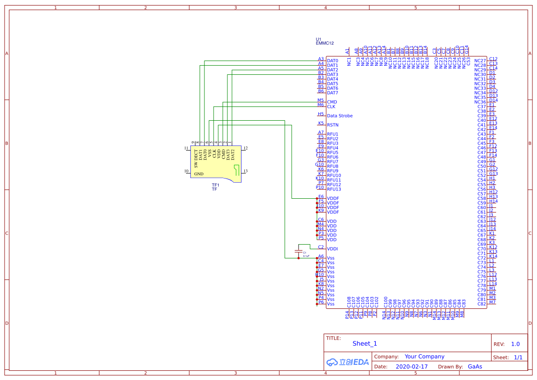Select the C108 pin label on bottom edge
The width and height of the screenshot is (537, 380).
(349, 302)
